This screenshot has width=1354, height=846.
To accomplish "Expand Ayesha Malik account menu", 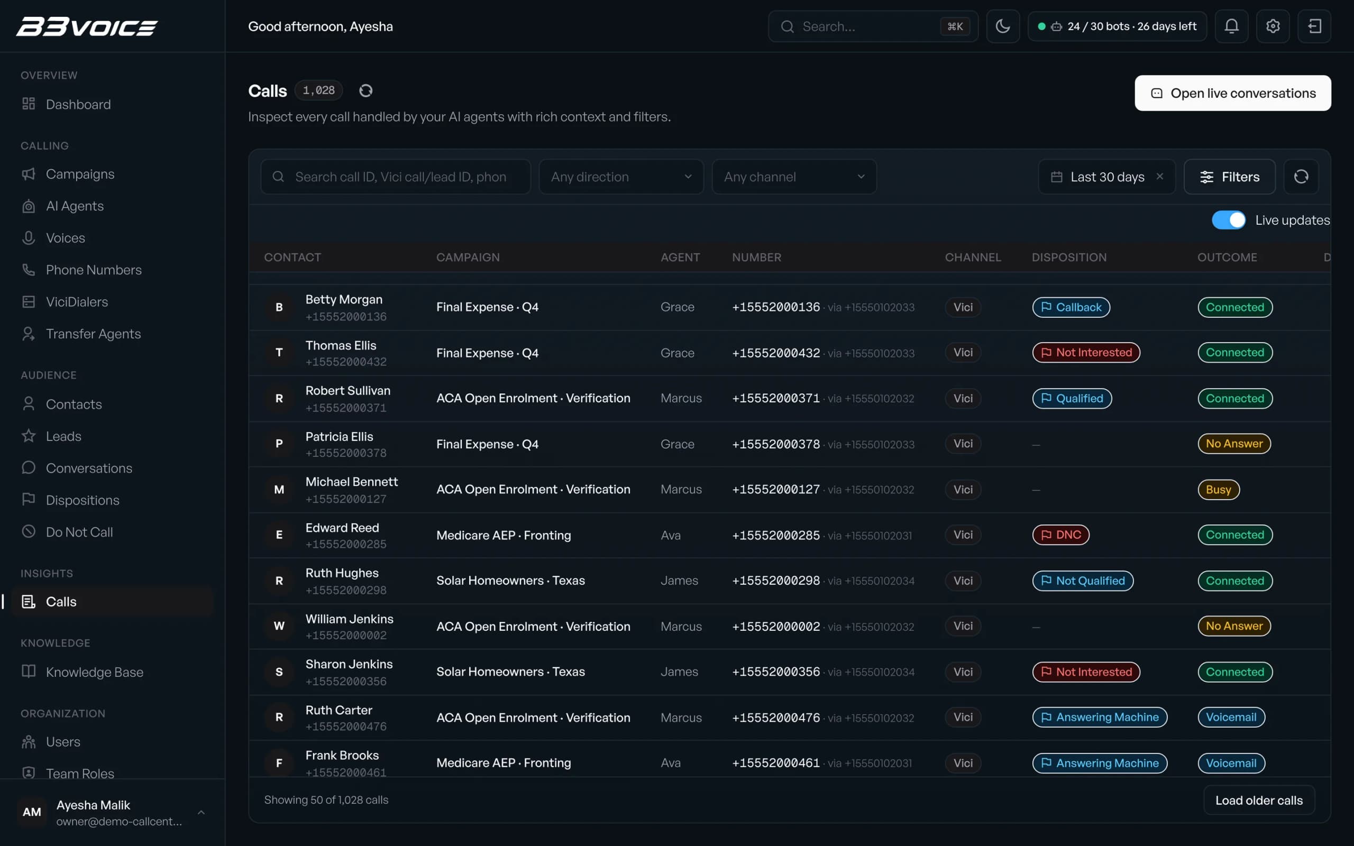I will pos(112,813).
